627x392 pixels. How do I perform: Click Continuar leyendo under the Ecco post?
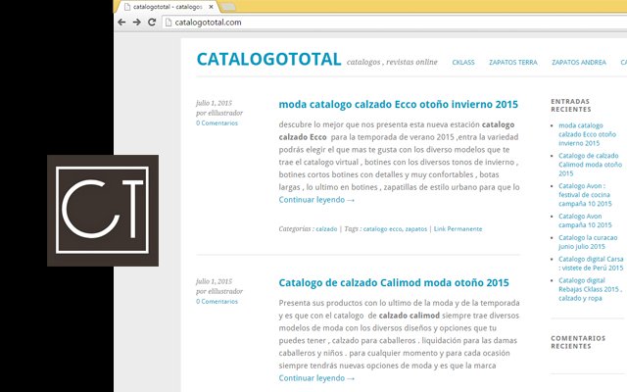click(316, 200)
